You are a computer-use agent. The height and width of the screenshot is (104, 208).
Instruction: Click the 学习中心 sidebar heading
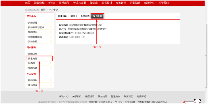(31, 16)
